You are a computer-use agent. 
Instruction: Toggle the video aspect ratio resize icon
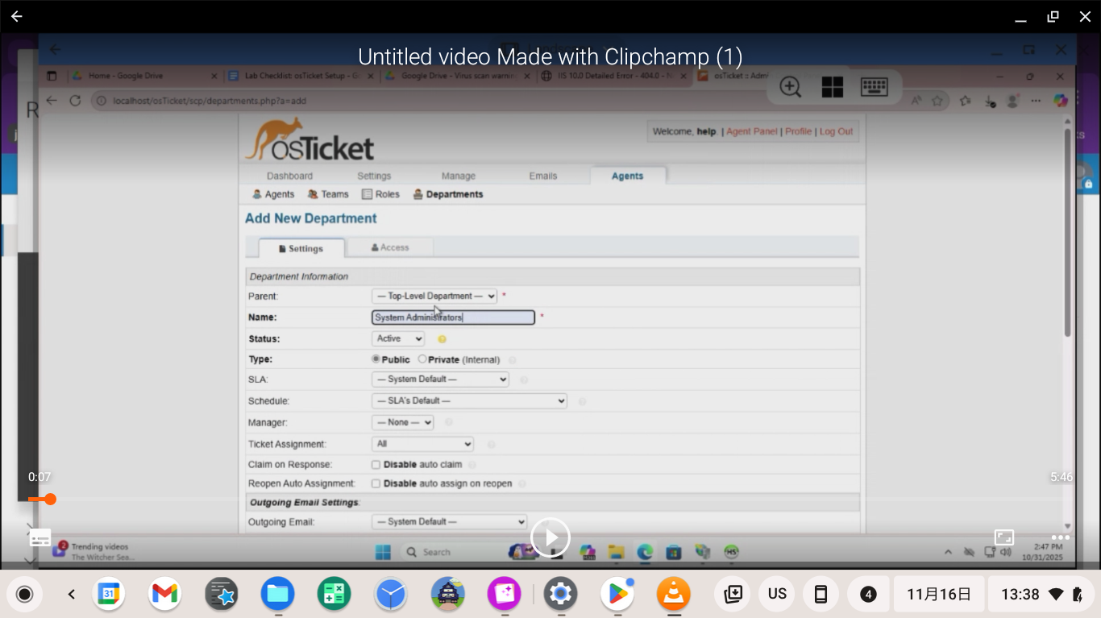pyautogui.click(x=1004, y=537)
